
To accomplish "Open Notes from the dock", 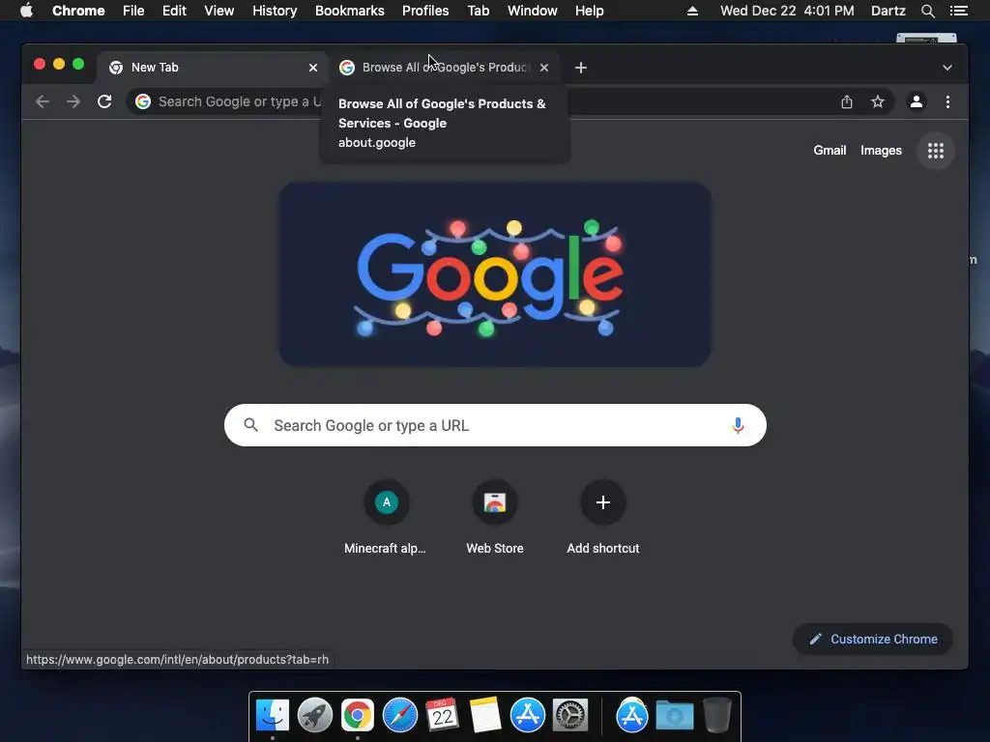I will tap(485, 715).
